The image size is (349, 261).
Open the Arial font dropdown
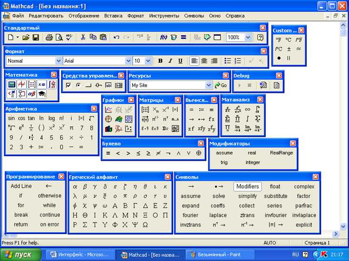point(128,61)
